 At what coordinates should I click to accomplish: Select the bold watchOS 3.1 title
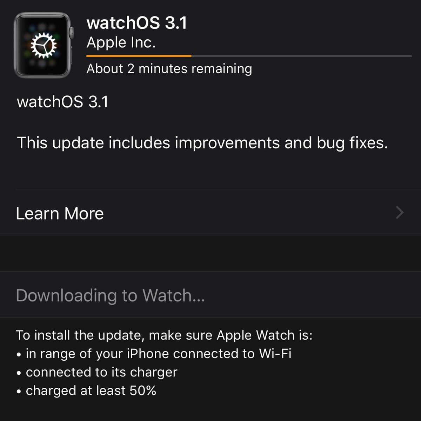pyautogui.click(x=137, y=23)
